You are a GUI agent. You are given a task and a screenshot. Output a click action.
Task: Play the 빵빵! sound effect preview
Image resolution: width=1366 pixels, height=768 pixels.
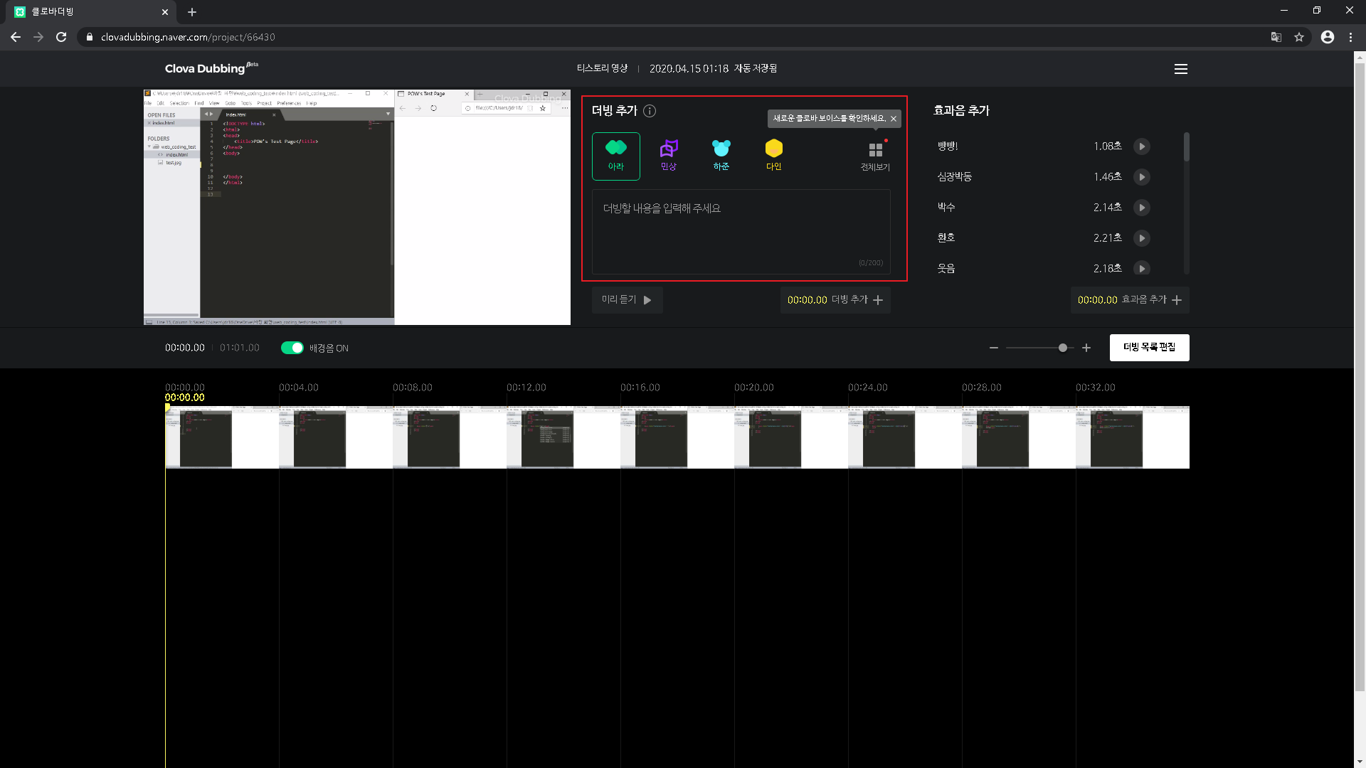pos(1141,146)
